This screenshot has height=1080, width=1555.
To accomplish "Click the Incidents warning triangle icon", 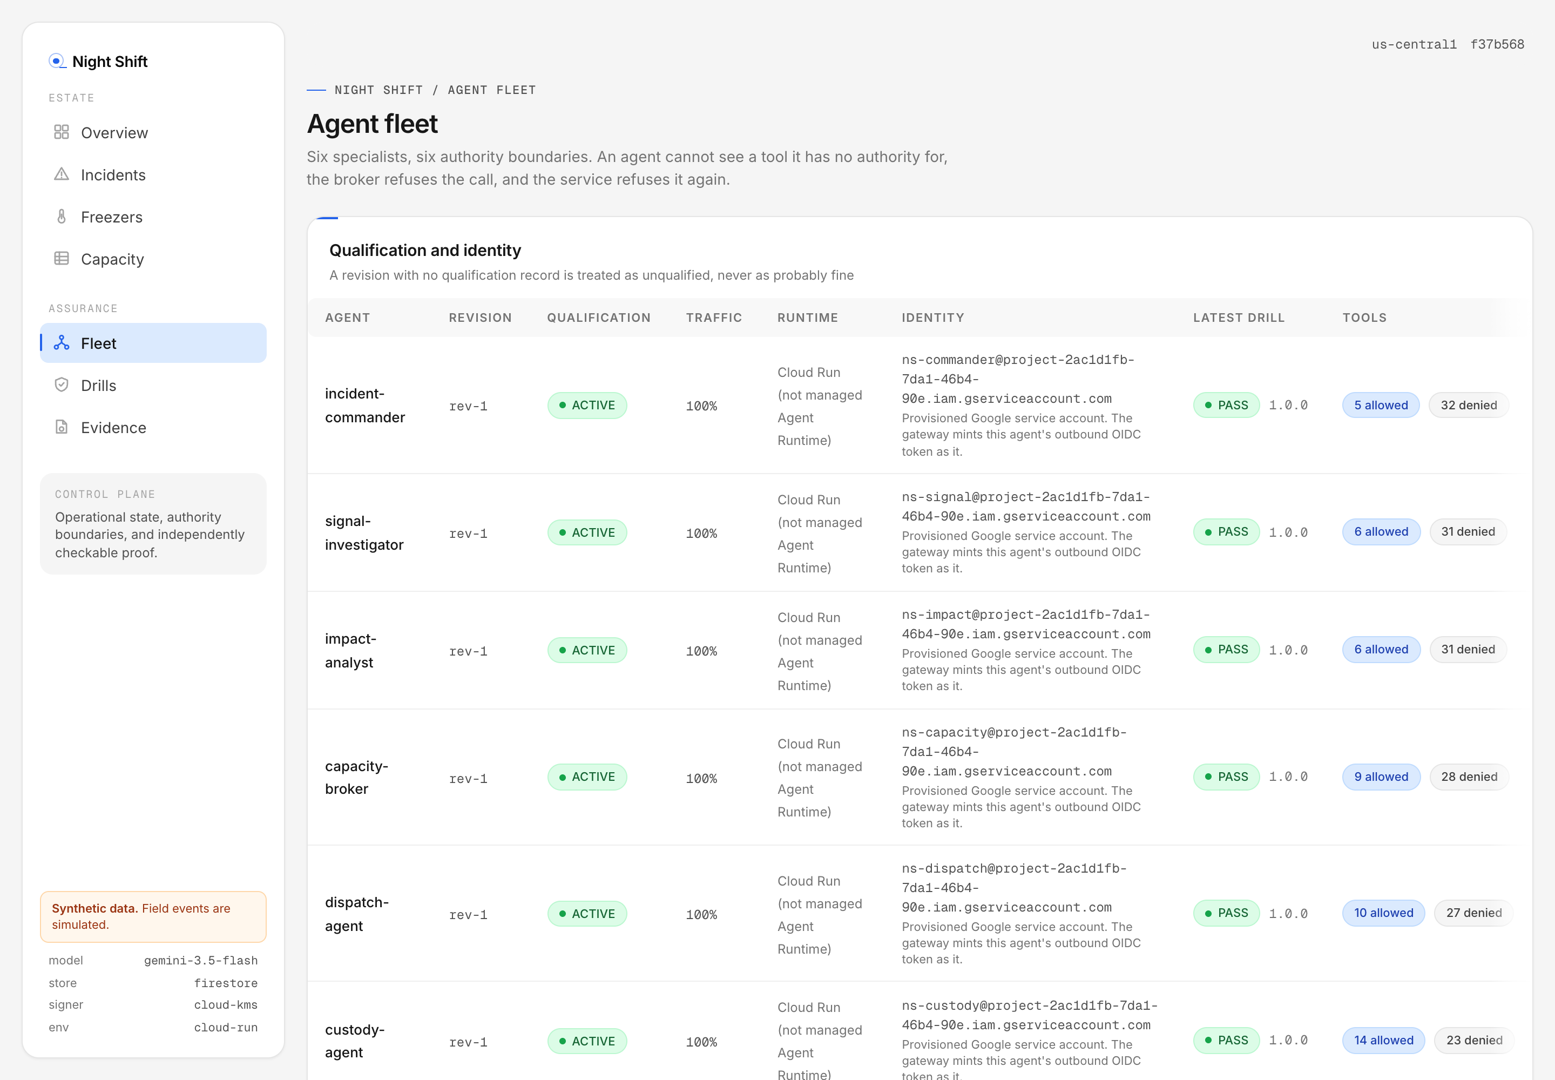I will point(62,174).
